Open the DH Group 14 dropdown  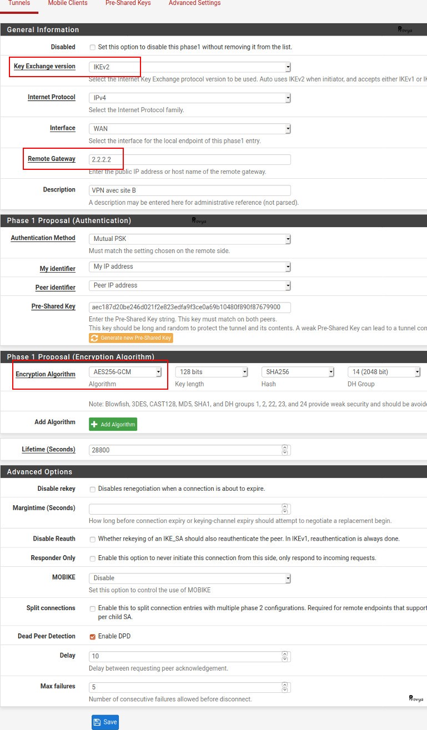[x=384, y=372]
